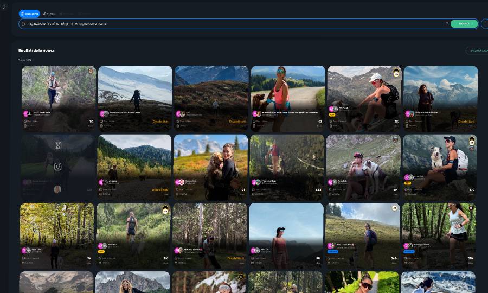The height and width of the screenshot is (293, 488).
Task: Click the help question mark in search bar
Action: click(x=447, y=24)
